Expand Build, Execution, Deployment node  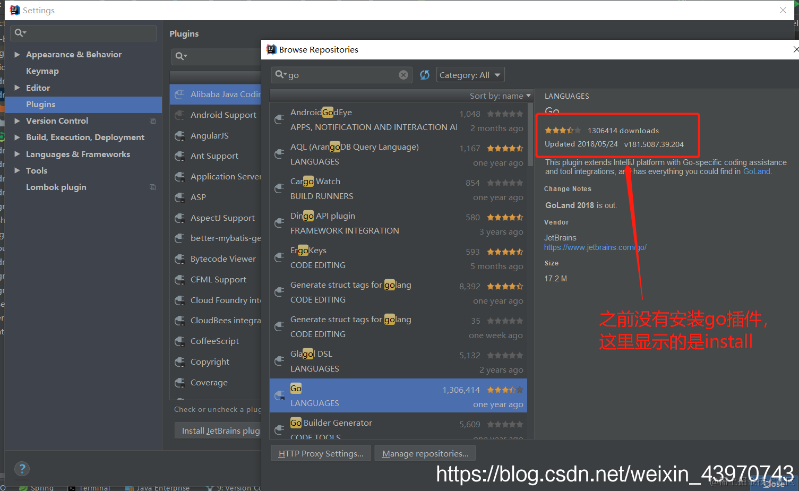click(x=17, y=137)
